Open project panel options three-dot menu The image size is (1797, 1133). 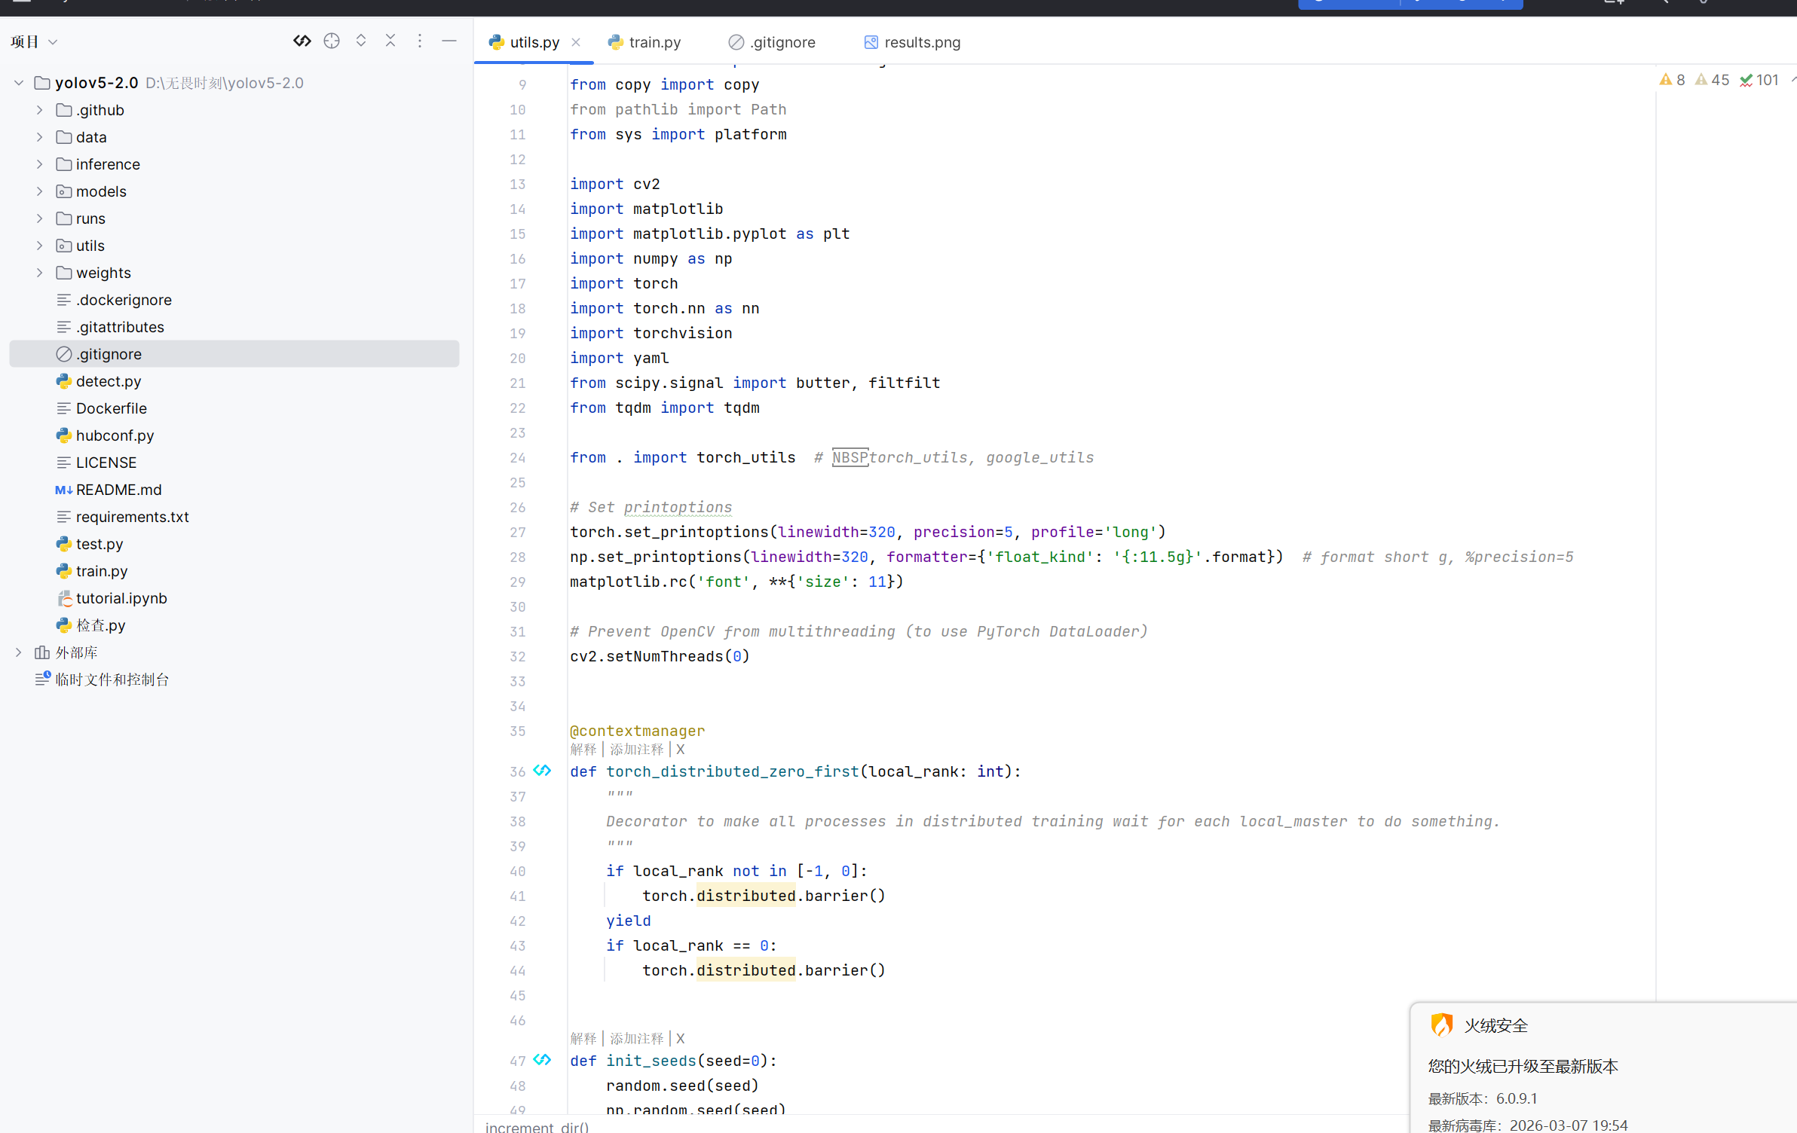point(420,41)
